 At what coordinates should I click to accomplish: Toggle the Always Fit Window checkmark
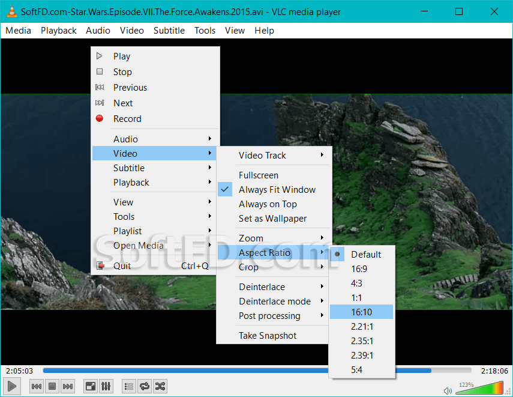click(225, 189)
